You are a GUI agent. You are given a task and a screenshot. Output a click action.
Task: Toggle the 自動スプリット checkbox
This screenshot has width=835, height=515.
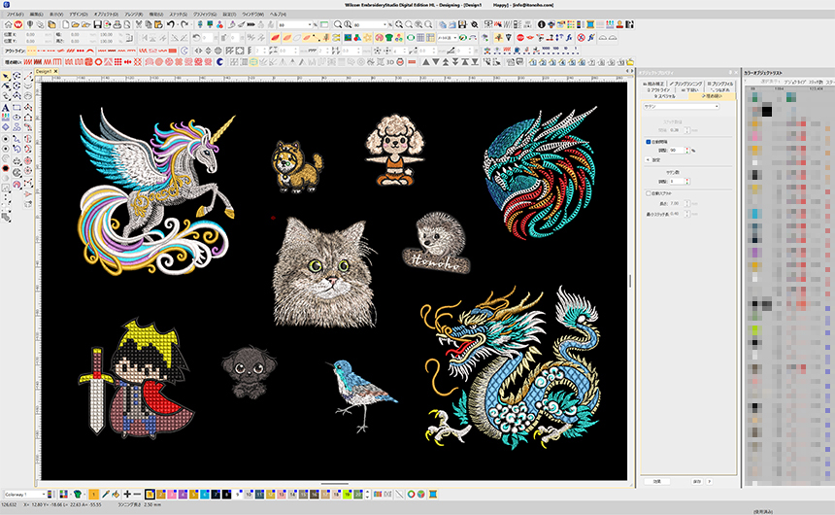coord(649,193)
